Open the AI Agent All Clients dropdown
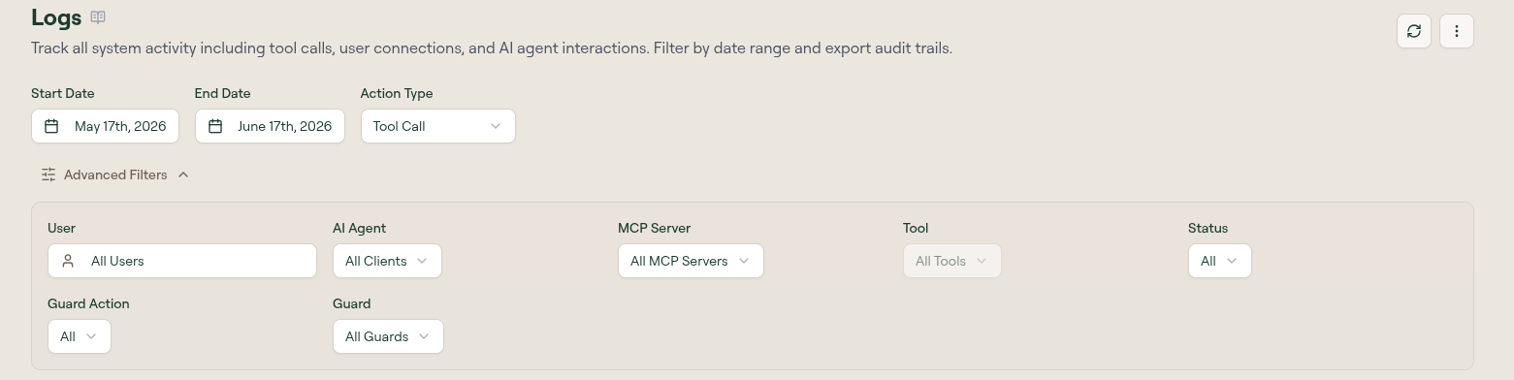Image resolution: width=1514 pixels, height=380 pixels. (387, 261)
